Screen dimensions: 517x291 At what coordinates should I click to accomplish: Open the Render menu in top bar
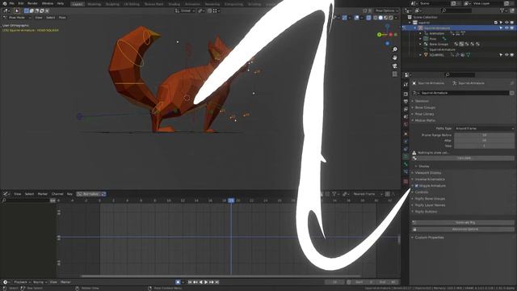(x=32, y=3)
